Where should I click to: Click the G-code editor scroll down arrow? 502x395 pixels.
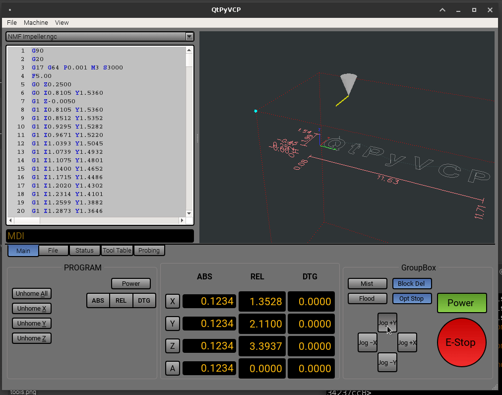(x=189, y=213)
